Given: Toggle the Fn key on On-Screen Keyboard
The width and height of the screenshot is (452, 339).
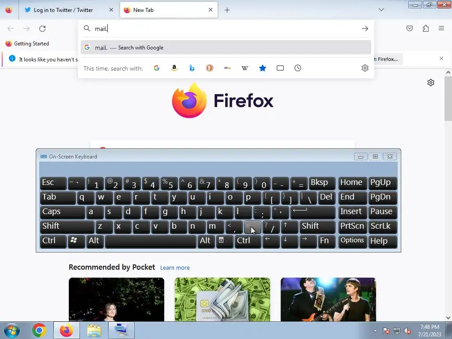Looking at the screenshot, I should click(327, 241).
